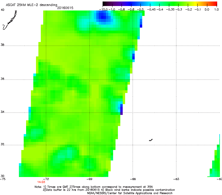Viewport: 222px width, 195px height.
Task: Click the date label 20160615
Action: tap(65, 8)
